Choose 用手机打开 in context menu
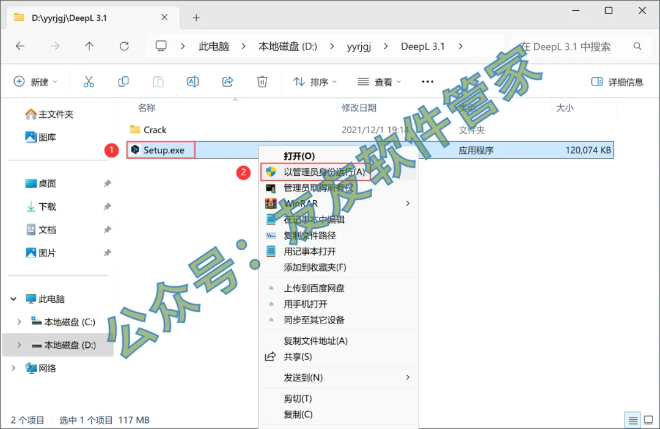This screenshot has width=660, height=429. pyautogui.click(x=339, y=305)
